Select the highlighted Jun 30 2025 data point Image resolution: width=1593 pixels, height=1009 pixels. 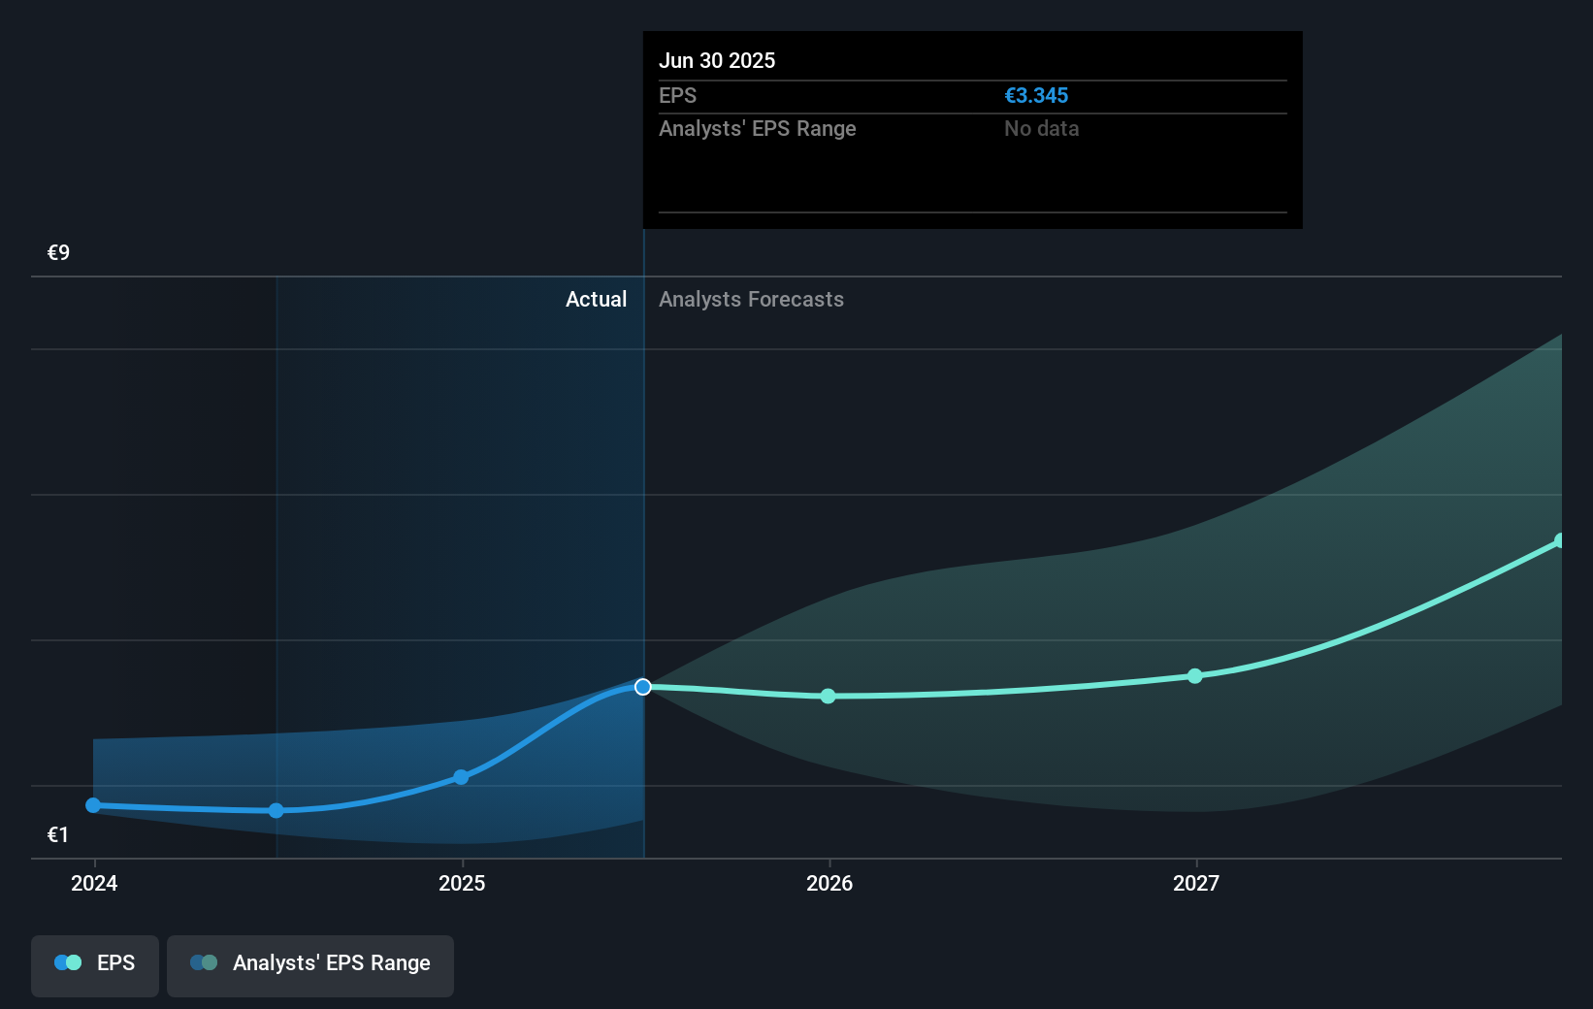click(x=642, y=687)
